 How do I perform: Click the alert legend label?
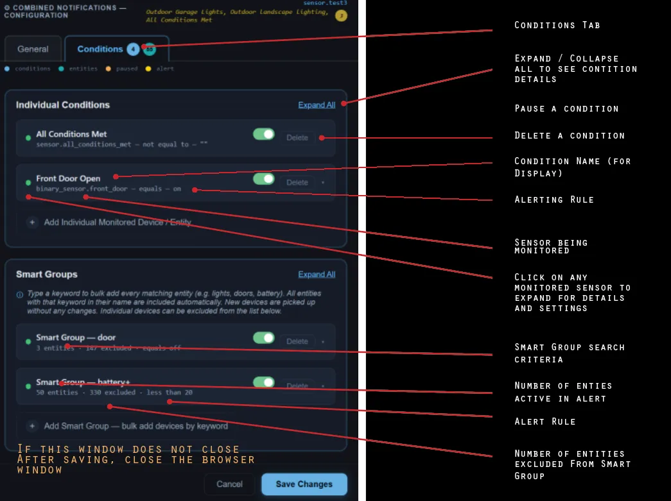coord(165,69)
